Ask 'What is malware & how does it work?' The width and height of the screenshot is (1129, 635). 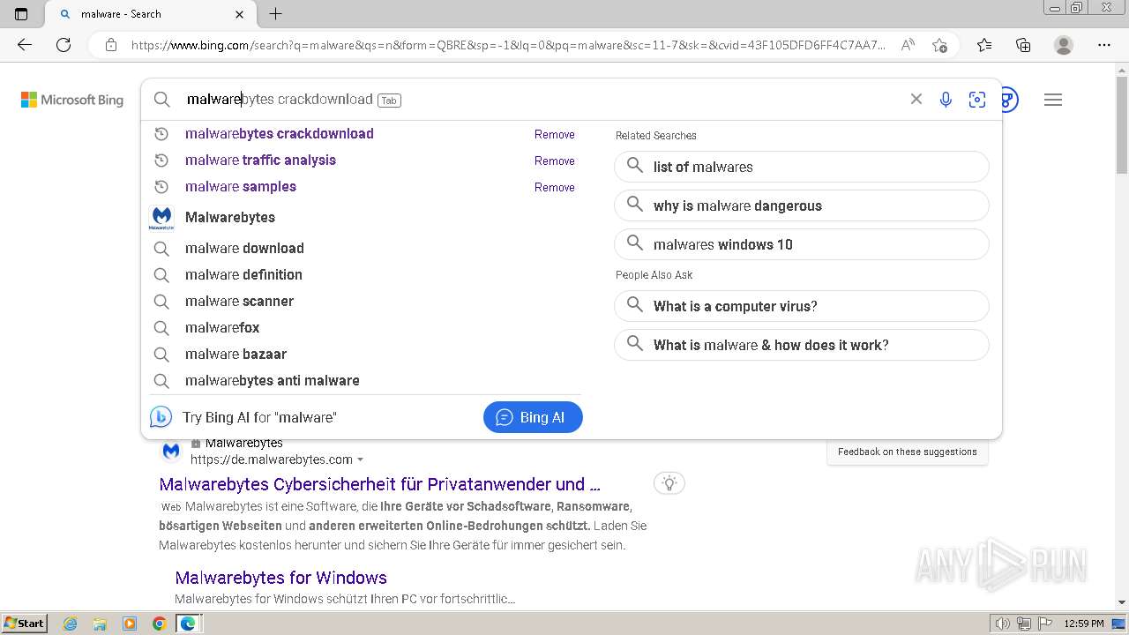pyautogui.click(x=802, y=345)
